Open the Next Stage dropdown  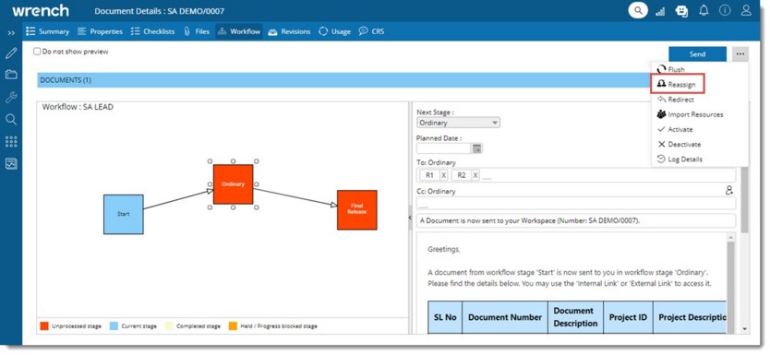458,123
